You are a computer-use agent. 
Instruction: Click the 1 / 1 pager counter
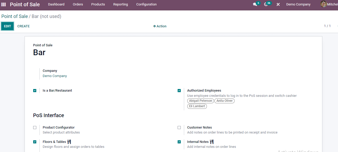pyautogui.click(x=327, y=26)
